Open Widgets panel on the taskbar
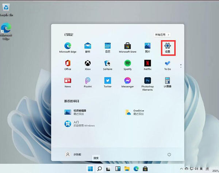 point(118,169)
